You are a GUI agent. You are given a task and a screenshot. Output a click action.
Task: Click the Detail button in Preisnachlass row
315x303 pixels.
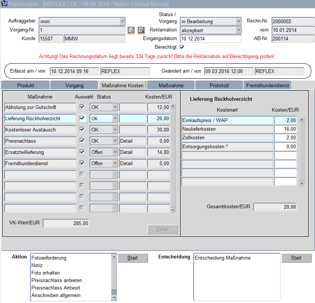click(x=132, y=141)
